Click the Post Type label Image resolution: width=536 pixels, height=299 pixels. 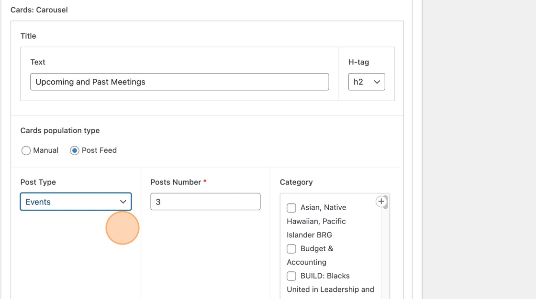click(38, 182)
